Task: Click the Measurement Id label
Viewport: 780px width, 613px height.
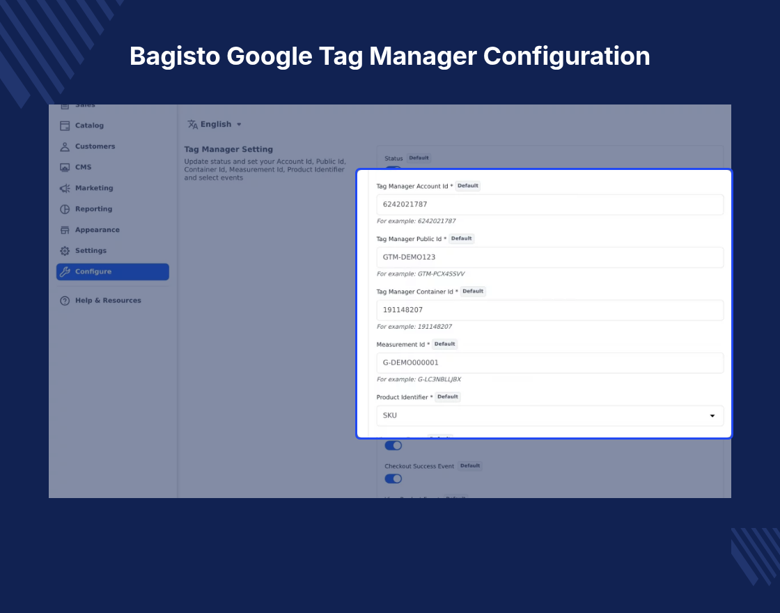Action: (403, 345)
